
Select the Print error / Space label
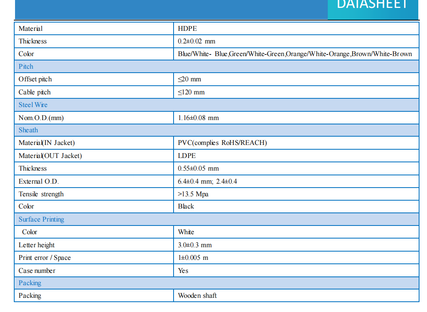tap(45, 257)
